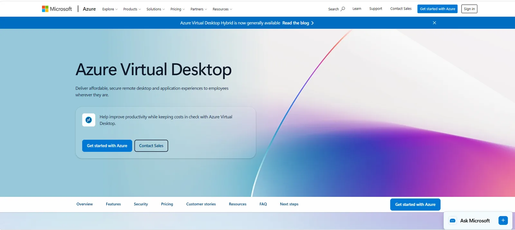This screenshot has width=515, height=230.
Task: Expand the Explore dropdown menu
Action: click(110, 9)
